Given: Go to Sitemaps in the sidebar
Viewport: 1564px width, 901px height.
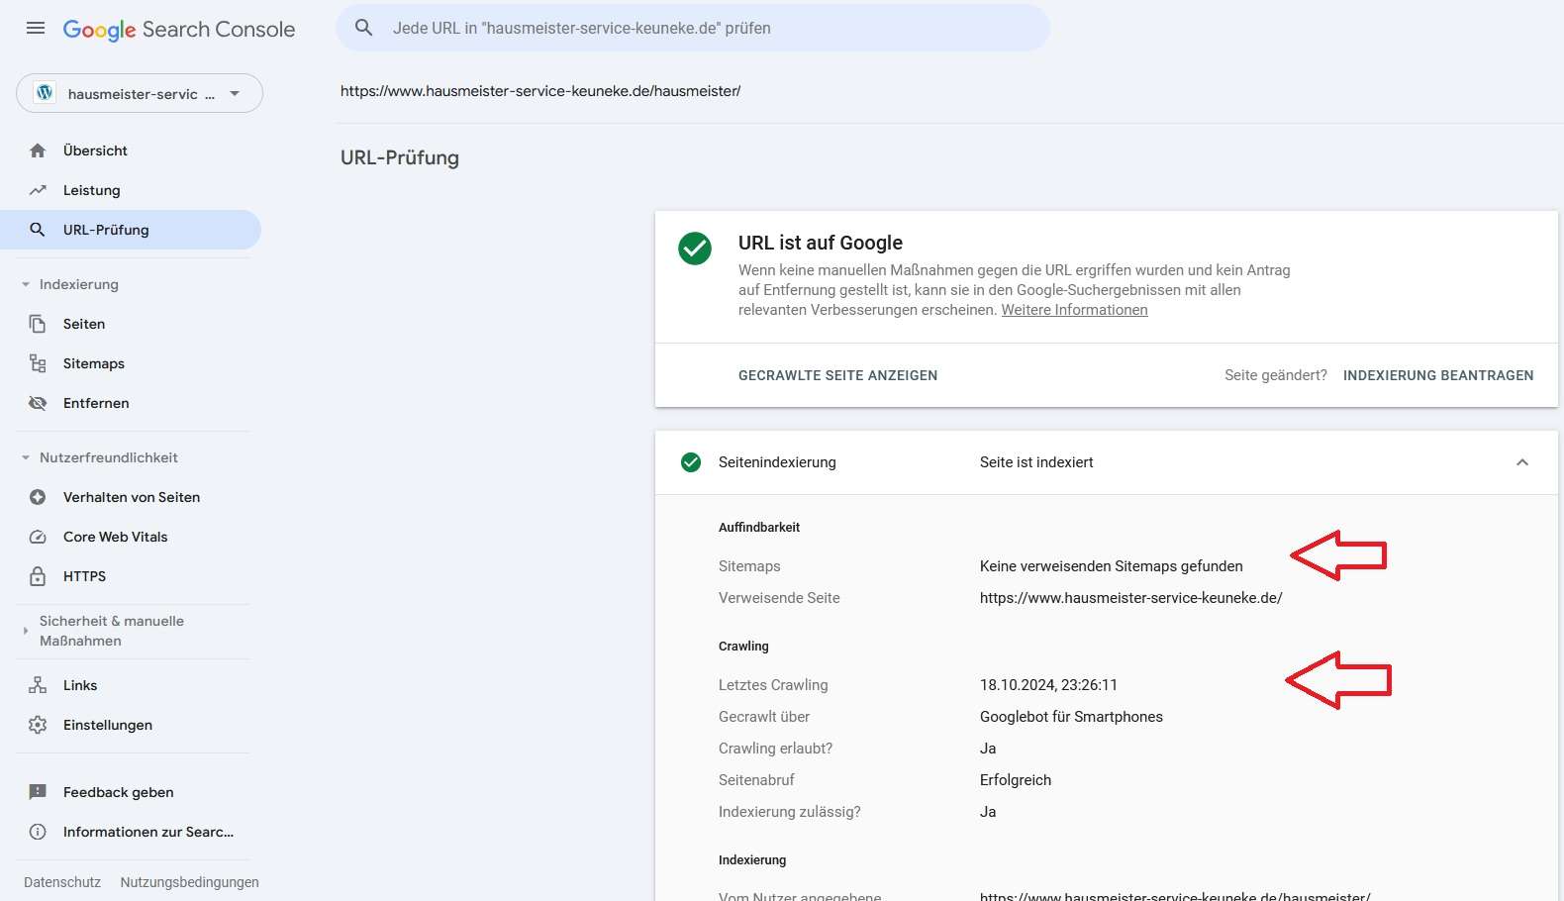Looking at the screenshot, I should pyautogui.click(x=131, y=363).
